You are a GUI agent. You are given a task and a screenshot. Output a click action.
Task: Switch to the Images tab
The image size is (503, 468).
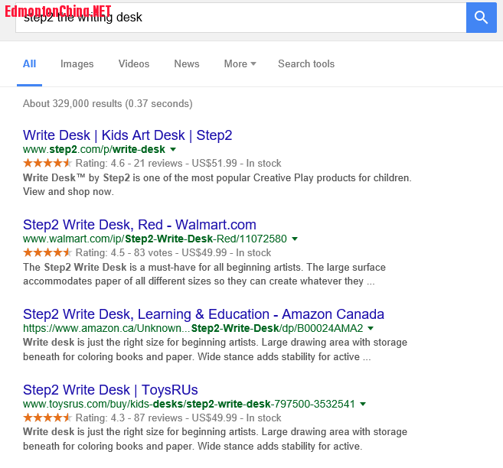pyautogui.click(x=77, y=64)
